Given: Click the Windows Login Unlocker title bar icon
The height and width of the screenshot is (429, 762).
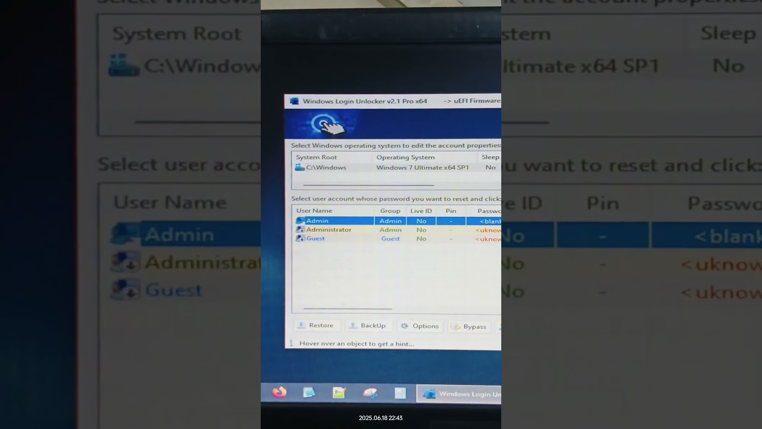Looking at the screenshot, I should pos(294,101).
